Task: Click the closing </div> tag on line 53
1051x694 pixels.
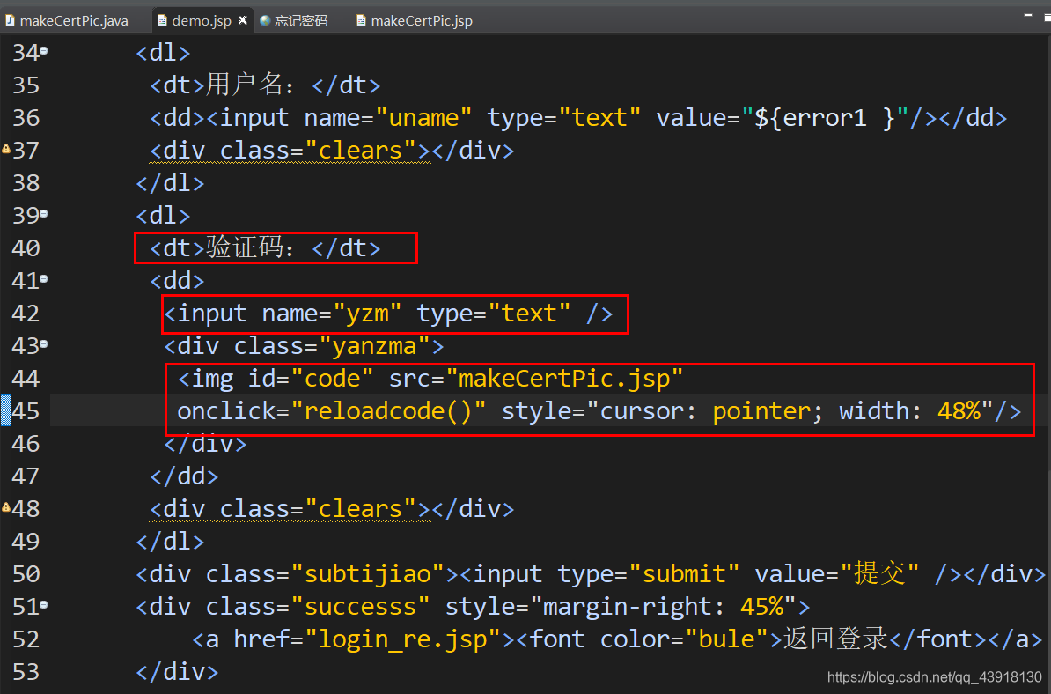Action: pyautogui.click(x=177, y=671)
